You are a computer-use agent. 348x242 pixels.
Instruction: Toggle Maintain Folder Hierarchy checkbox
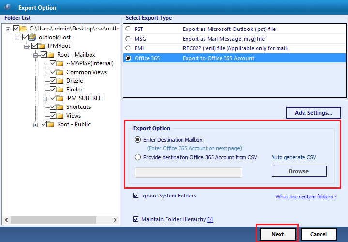(136, 219)
